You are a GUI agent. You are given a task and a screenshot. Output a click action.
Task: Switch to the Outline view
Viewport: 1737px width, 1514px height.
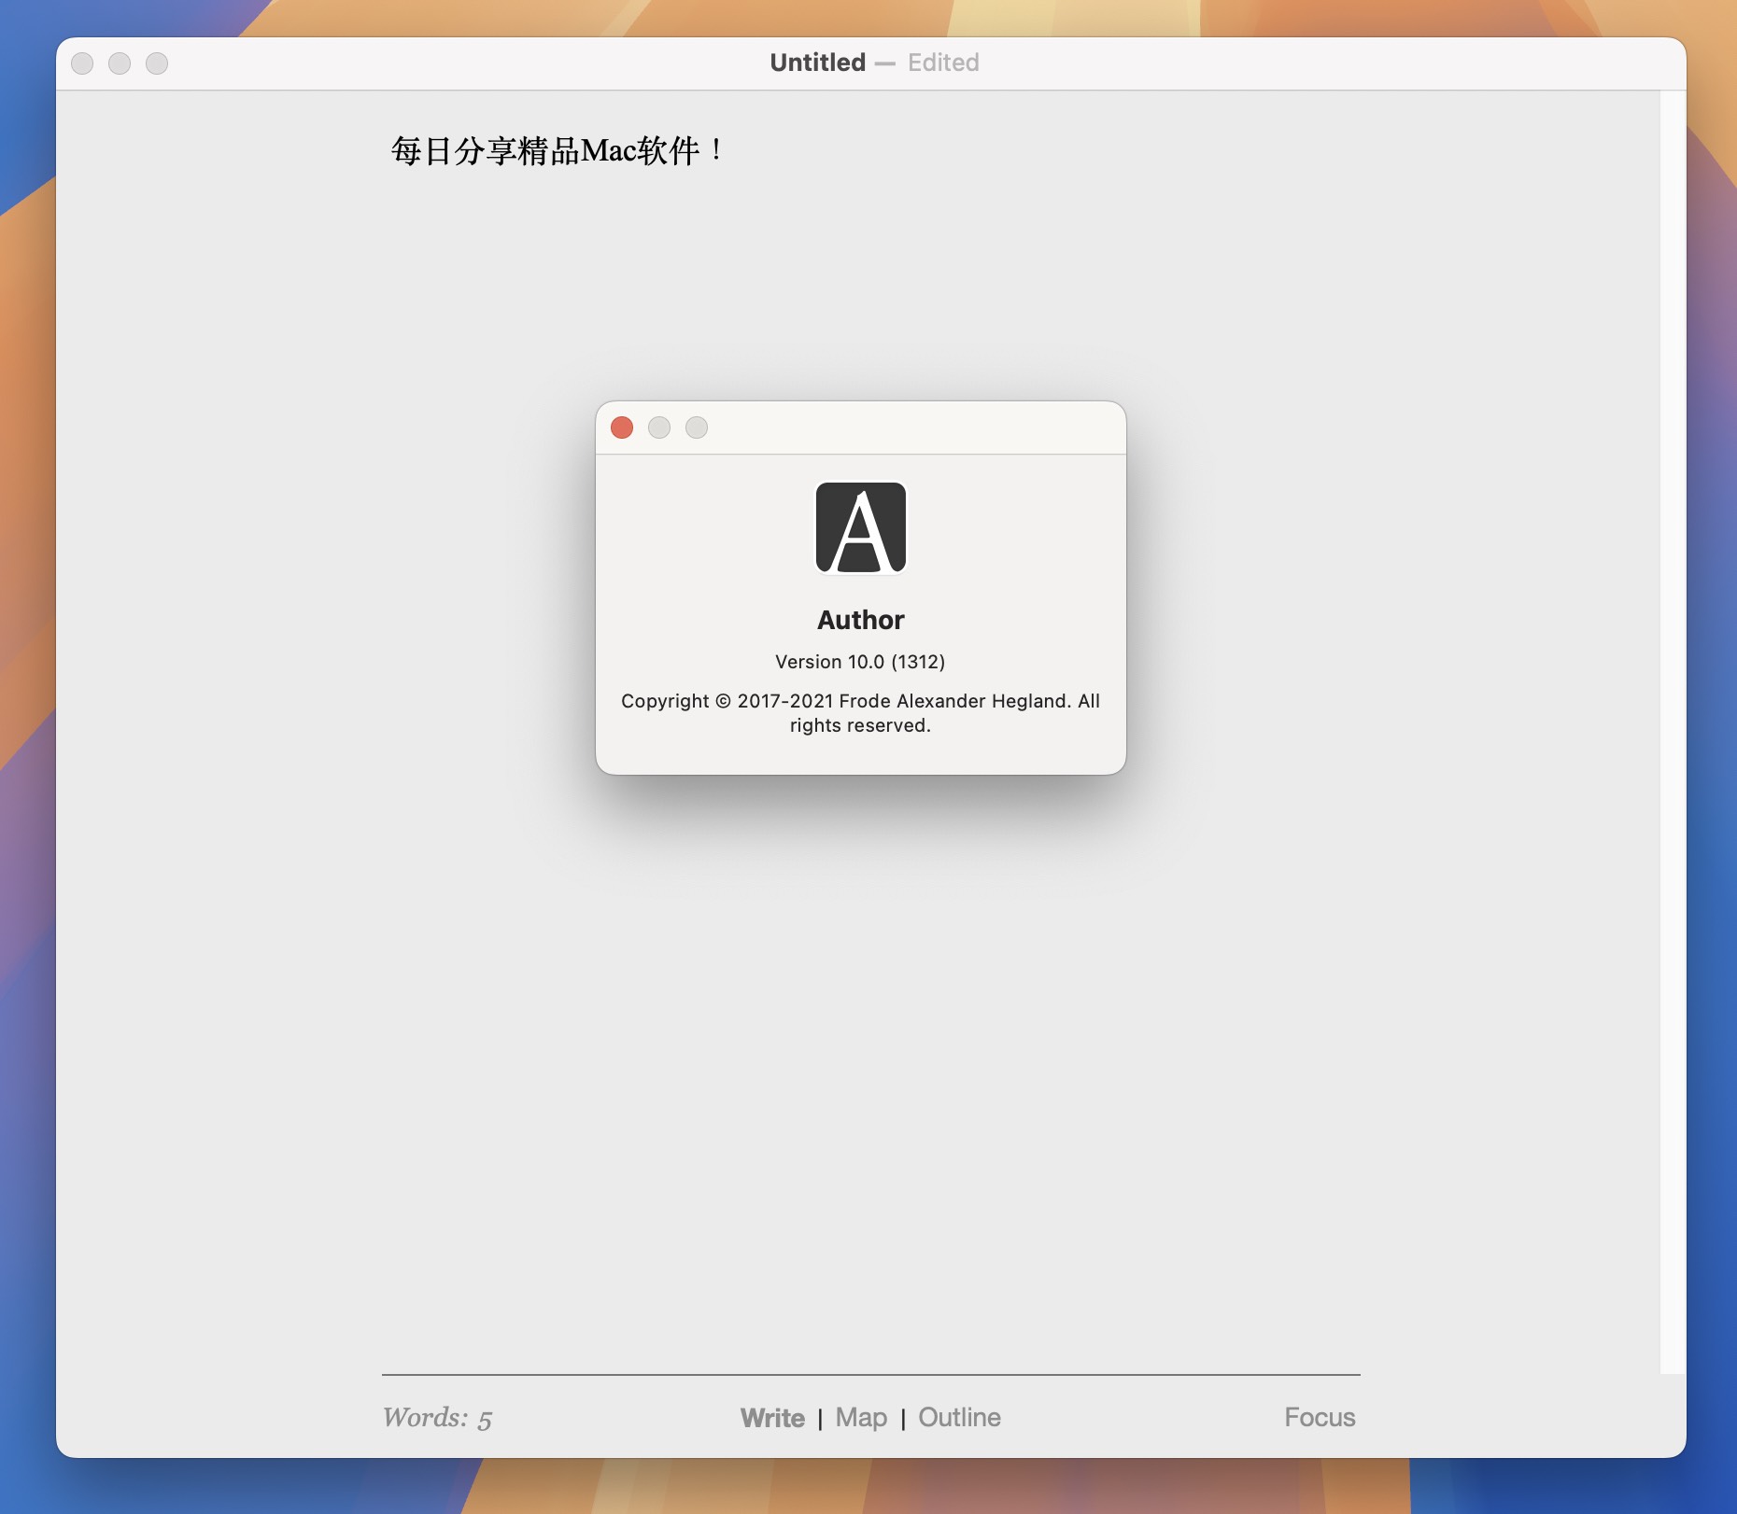click(x=959, y=1417)
